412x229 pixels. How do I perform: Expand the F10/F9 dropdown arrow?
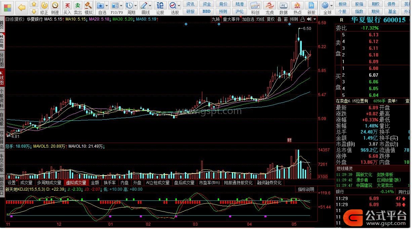click(x=122, y=6)
